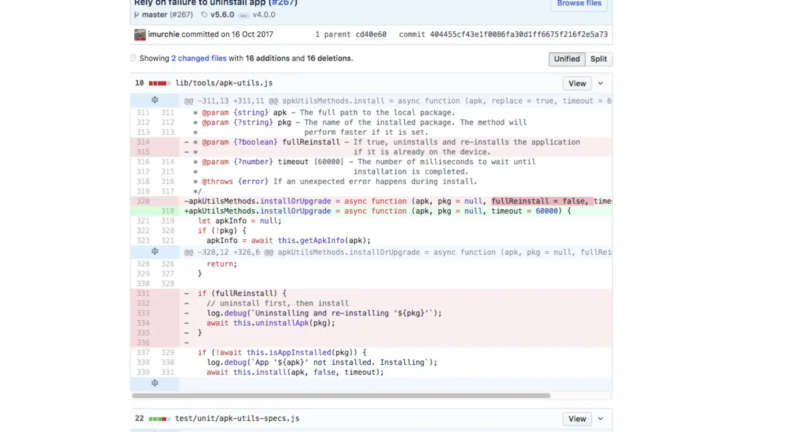Image resolution: width=808 pixels, height=432 pixels.
Task: Collapse the test/unit/apk-utils-specs.js file chevron
Action: pyautogui.click(x=601, y=418)
